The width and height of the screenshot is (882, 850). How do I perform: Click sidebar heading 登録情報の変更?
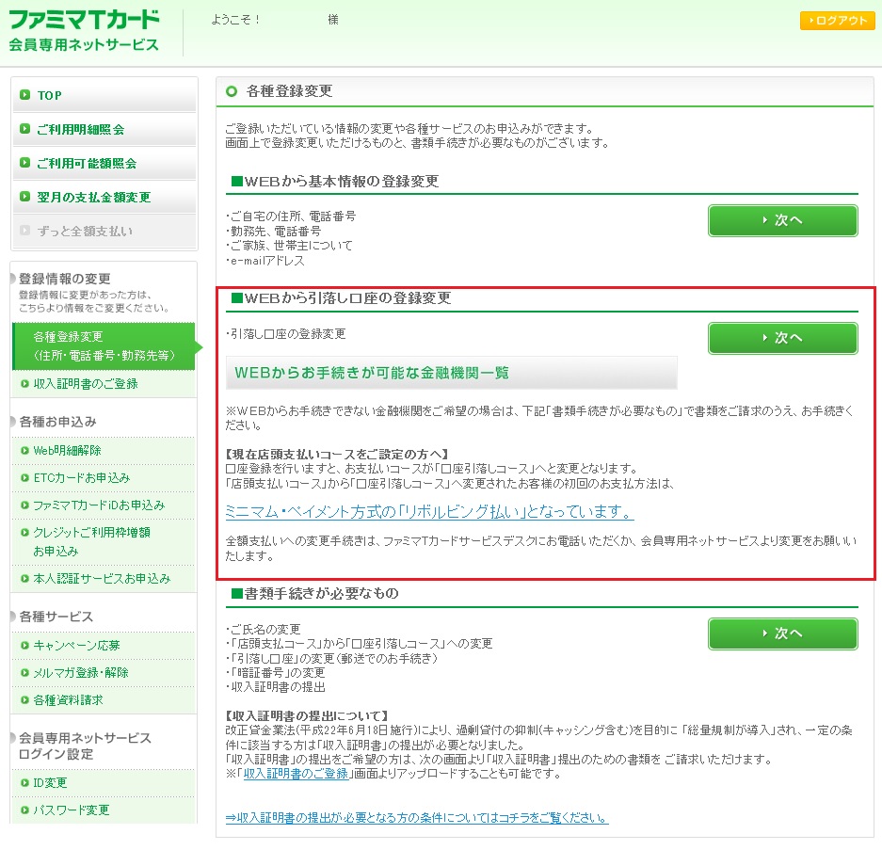click(65, 279)
